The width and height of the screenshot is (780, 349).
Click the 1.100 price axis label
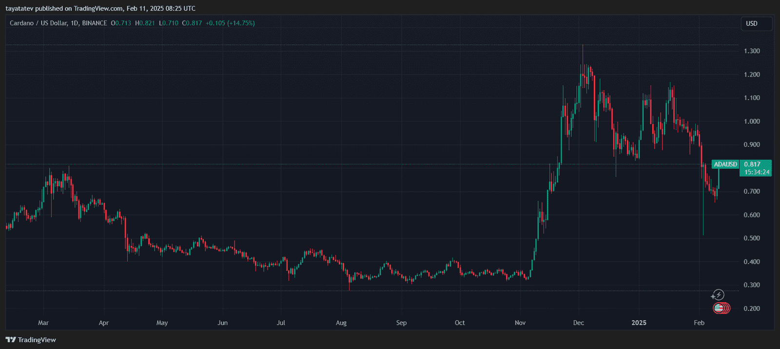752,98
